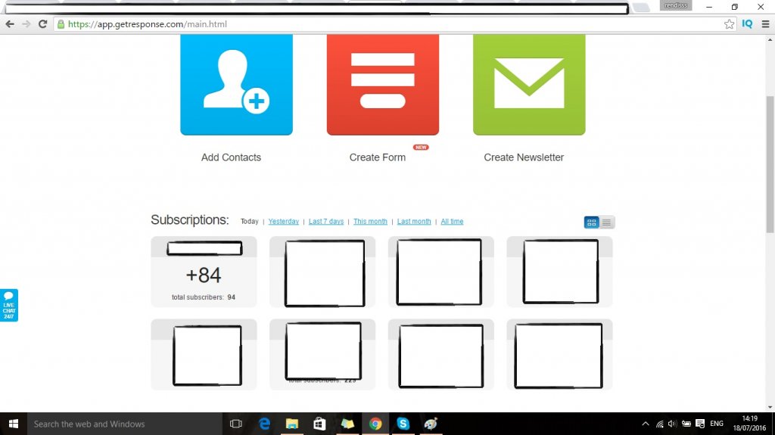Open the red Create Form tile
Screen dimensions: 775x435
click(382, 84)
